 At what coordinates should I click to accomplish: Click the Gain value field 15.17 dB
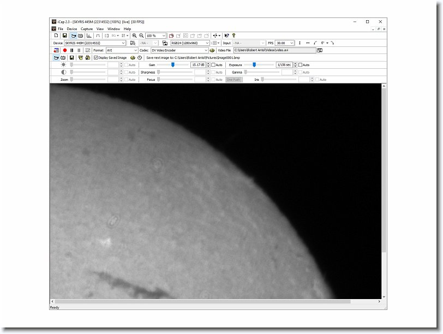[x=199, y=65]
